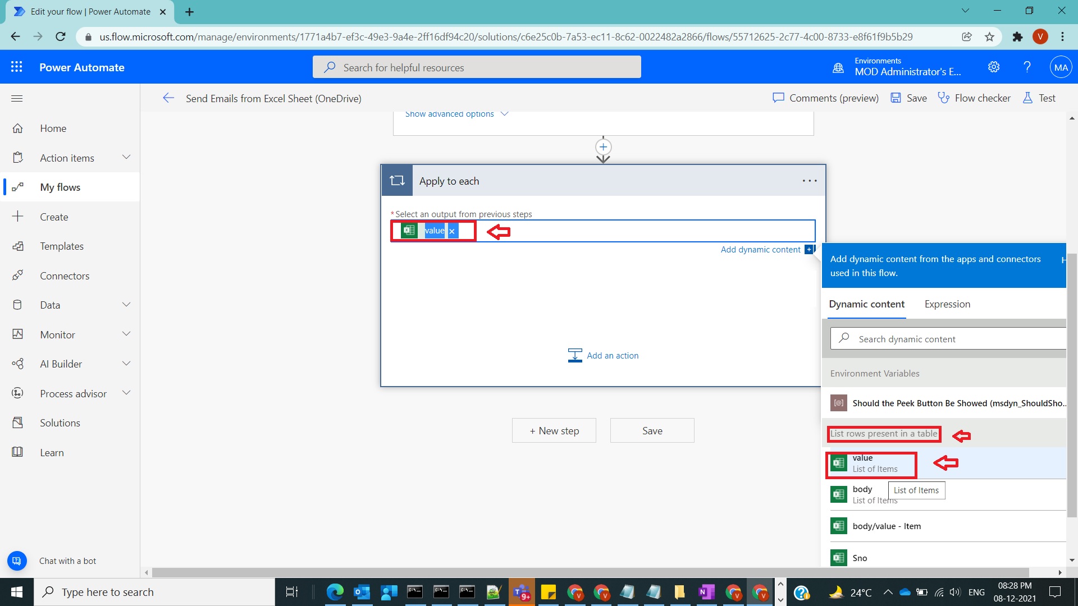Screen dimensions: 1078x606
Task: Open the My flows section
Action: click(60, 187)
